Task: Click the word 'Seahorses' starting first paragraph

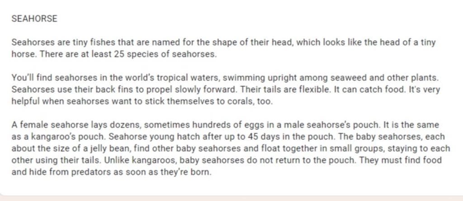Action: pos(33,43)
